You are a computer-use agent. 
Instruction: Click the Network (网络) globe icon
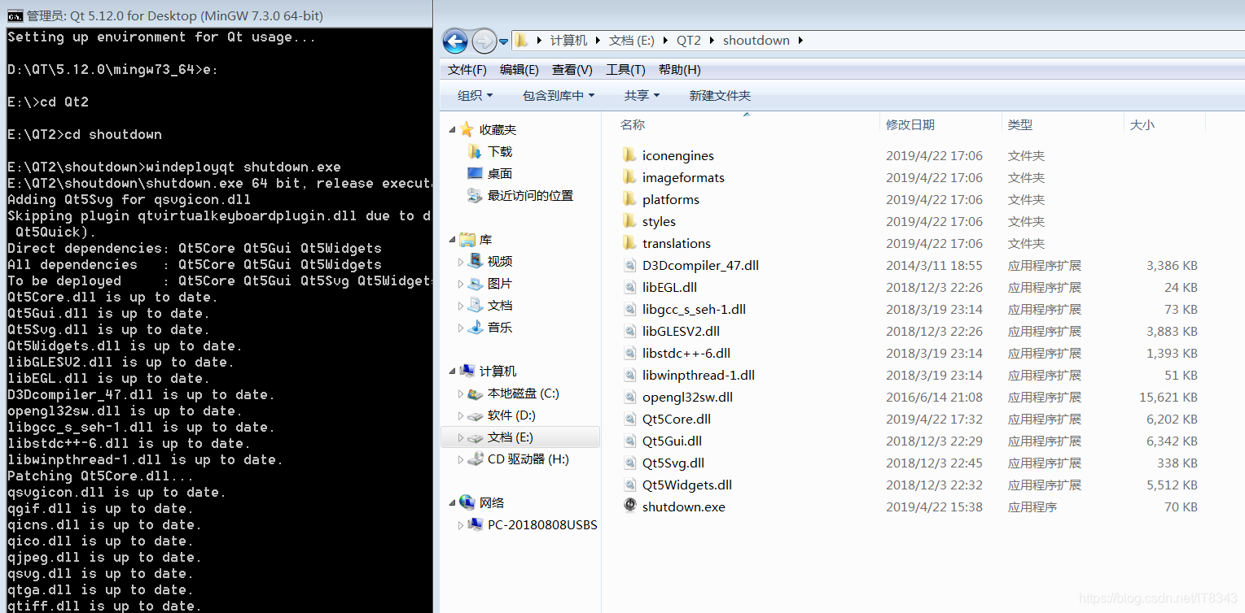click(467, 502)
